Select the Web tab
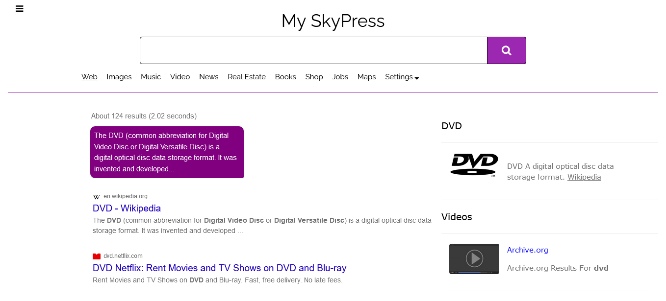This screenshot has width=666, height=301. pyautogui.click(x=89, y=77)
